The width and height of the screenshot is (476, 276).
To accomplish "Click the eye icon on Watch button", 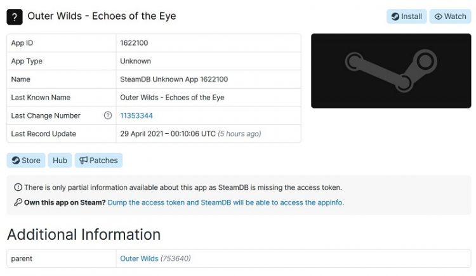I will 438,16.
